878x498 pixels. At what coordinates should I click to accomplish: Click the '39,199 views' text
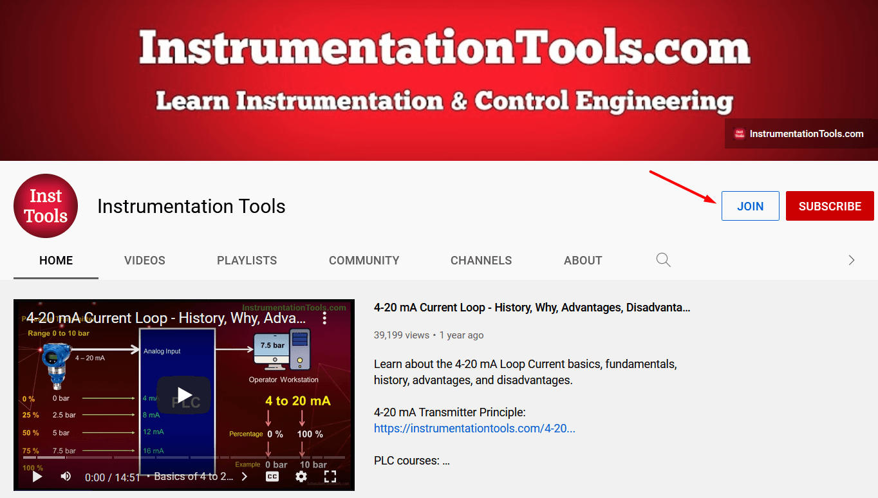coord(402,335)
